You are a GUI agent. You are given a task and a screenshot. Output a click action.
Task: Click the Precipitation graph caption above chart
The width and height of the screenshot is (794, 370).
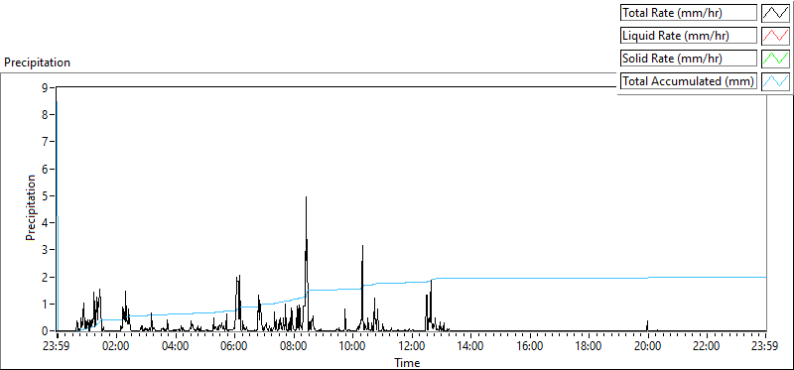click(x=37, y=62)
